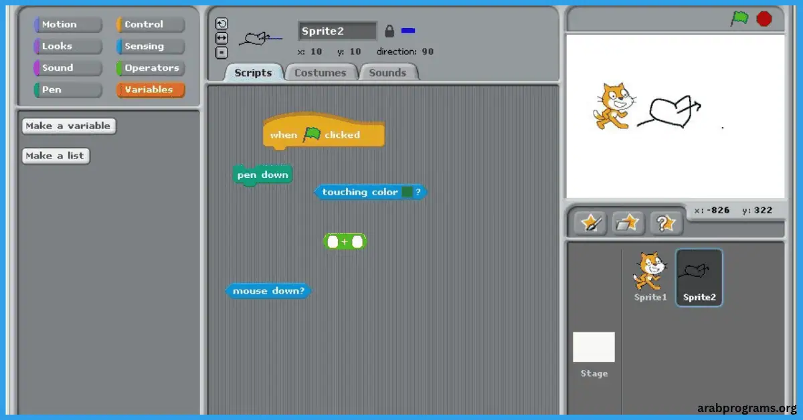Screen dimensions: 803x420
Task: Select the left-right flip rotation style button
Action: tap(221, 38)
